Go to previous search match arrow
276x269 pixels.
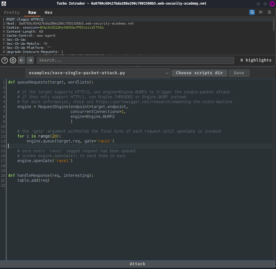pos(21,60)
